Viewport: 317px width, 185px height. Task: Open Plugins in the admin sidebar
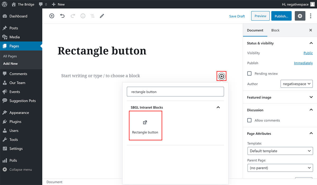point(15,122)
